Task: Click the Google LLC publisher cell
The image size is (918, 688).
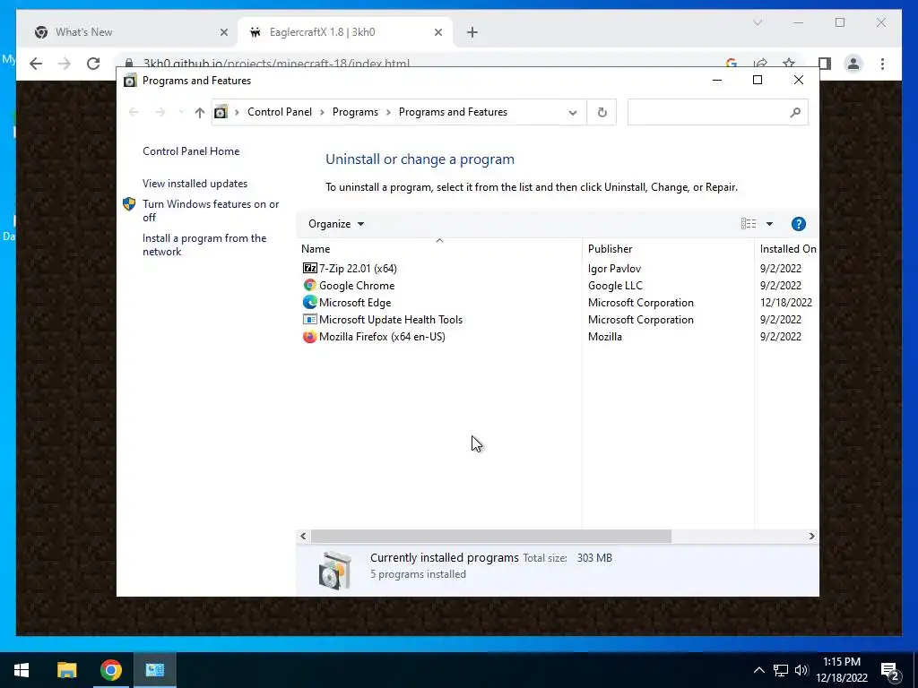Action: tap(615, 286)
